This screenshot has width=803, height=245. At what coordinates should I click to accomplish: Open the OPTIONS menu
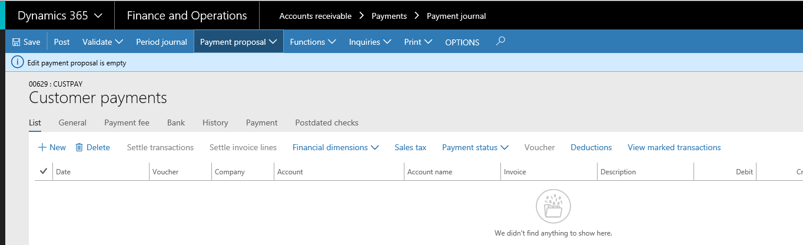(x=462, y=42)
